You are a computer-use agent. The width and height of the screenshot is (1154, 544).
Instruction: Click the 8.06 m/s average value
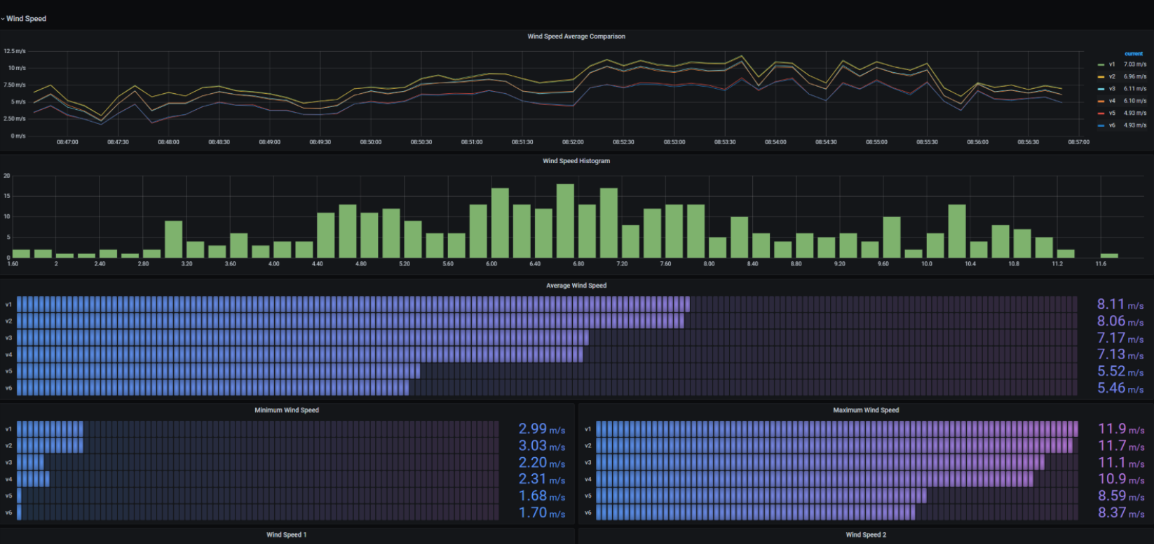point(1120,321)
